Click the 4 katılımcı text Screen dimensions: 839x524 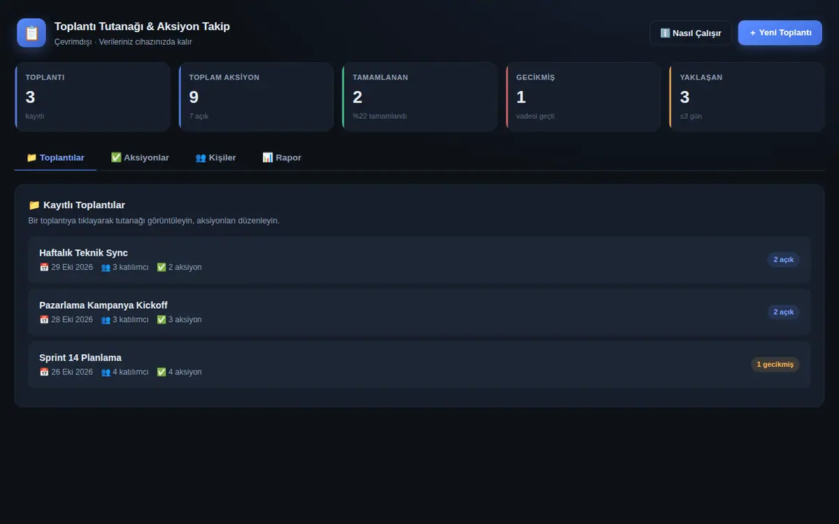click(131, 372)
